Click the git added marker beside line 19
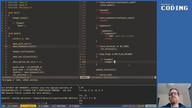Screen dimensions: 192x108 click(x=2, y=13)
